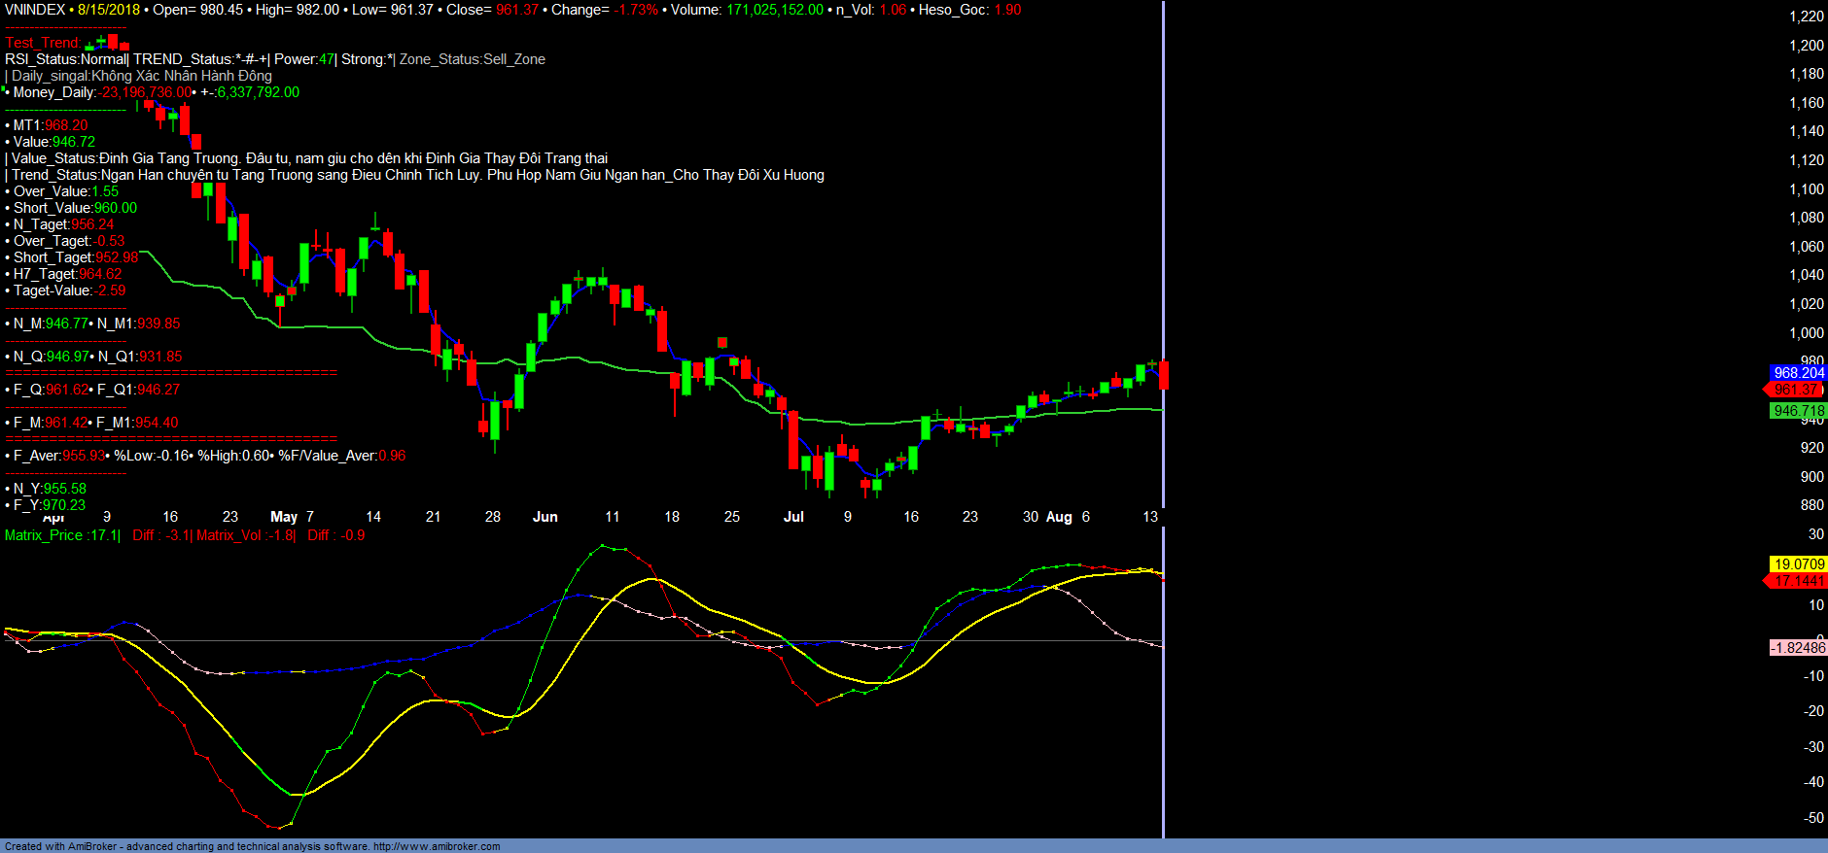Select the Short_Value:960.00 readout
The image size is (1828, 853).
pyautogui.click(x=75, y=208)
